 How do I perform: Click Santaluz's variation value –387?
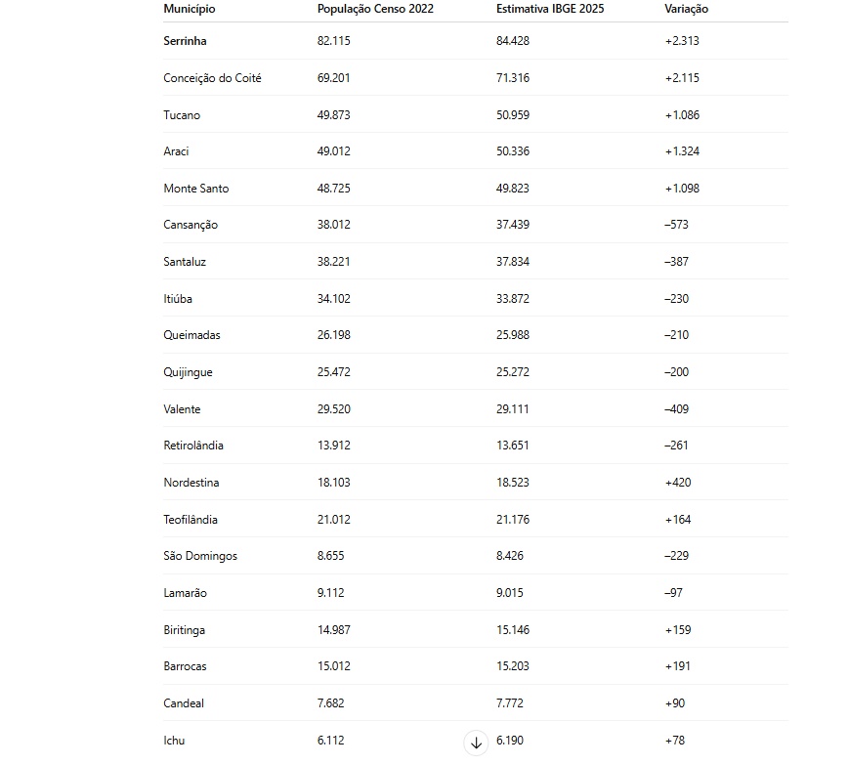coord(676,262)
